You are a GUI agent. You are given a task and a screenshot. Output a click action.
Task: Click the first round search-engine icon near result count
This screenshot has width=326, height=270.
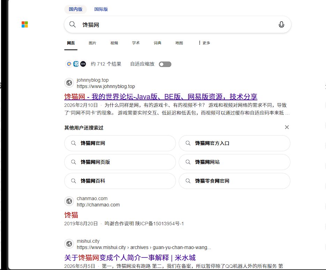coord(69,64)
